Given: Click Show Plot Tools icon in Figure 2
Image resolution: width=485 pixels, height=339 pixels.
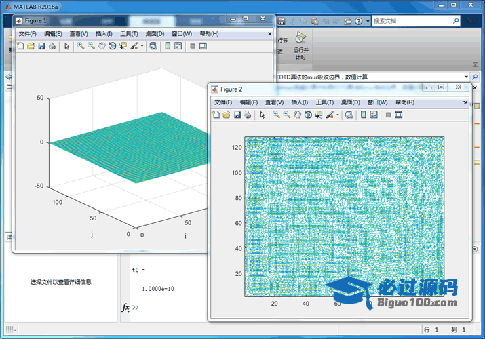Looking at the screenshot, I should [x=399, y=115].
